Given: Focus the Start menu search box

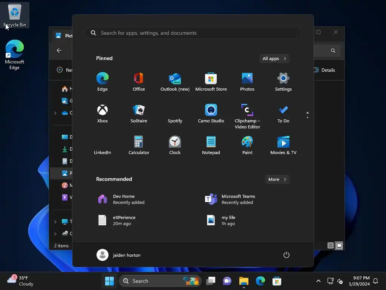Looking at the screenshot, I should (193, 33).
